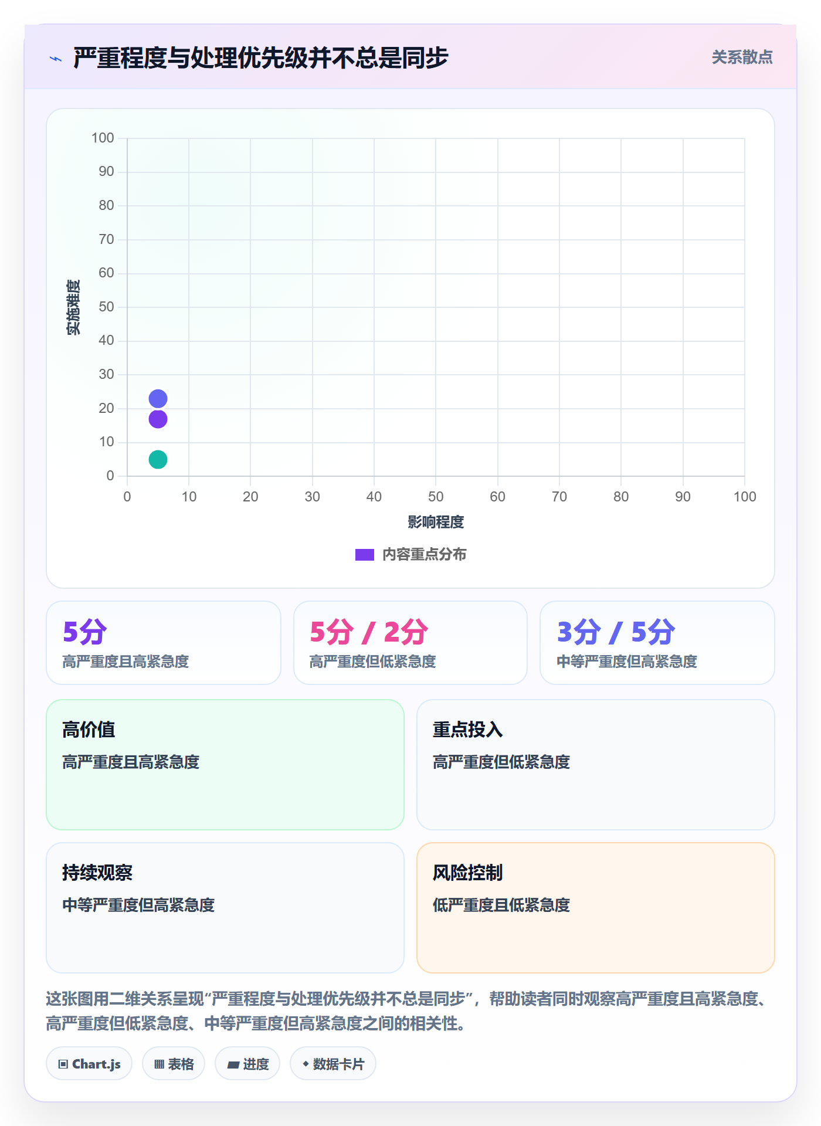The height and width of the screenshot is (1126, 821).
Task: Click the 影响程度 x-axis title
Action: tap(436, 522)
